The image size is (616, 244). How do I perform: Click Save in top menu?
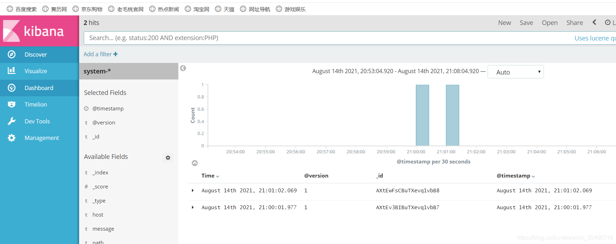pyautogui.click(x=526, y=23)
